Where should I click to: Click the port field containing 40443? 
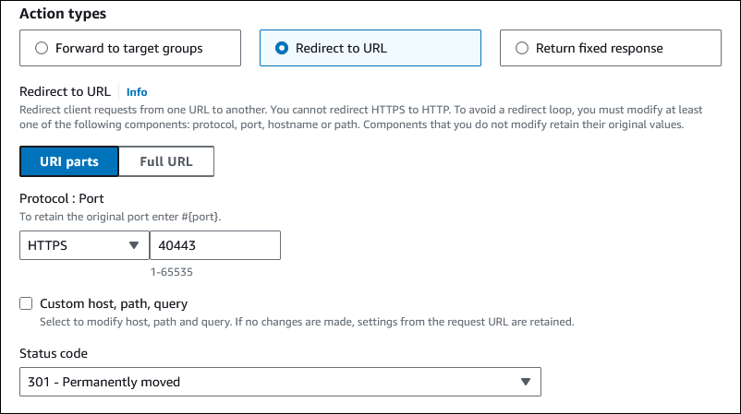[x=214, y=245]
